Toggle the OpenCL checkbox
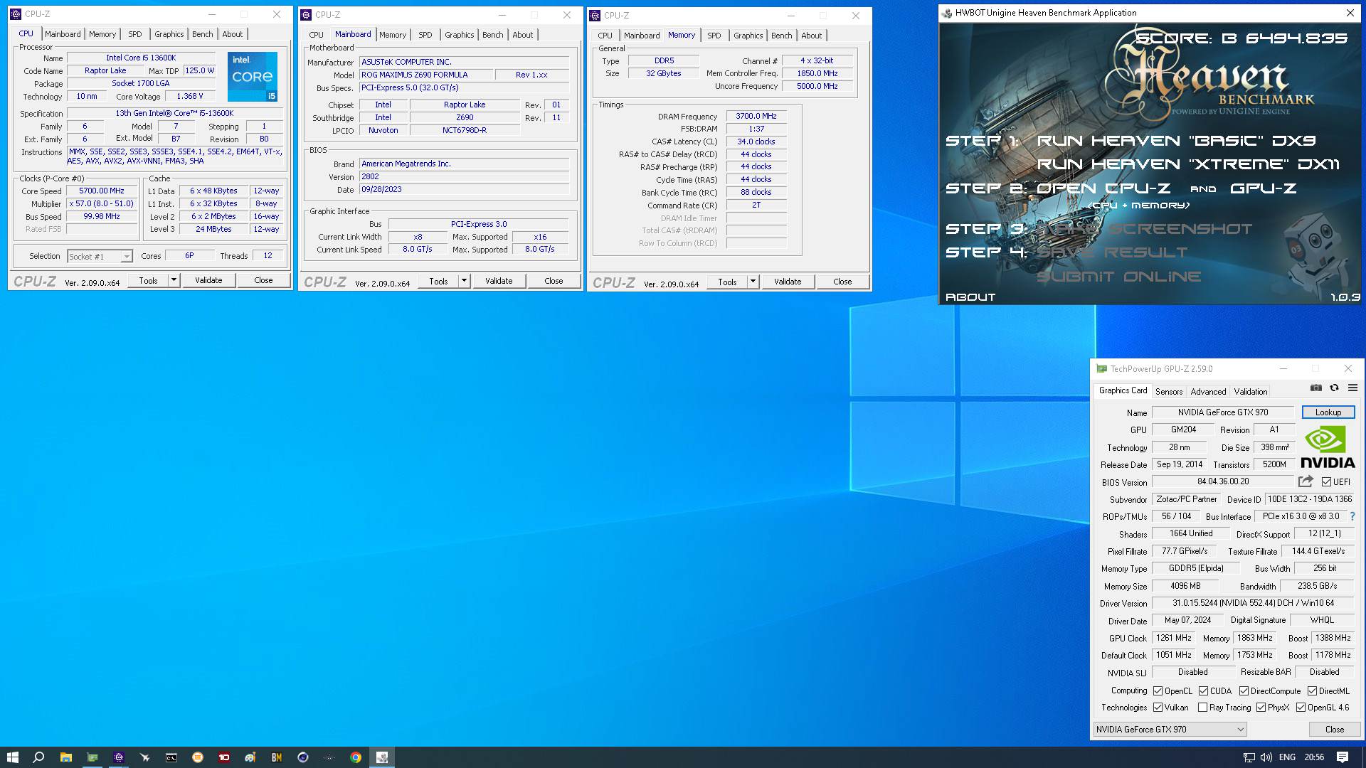Viewport: 1366px width, 768px height. tap(1158, 691)
